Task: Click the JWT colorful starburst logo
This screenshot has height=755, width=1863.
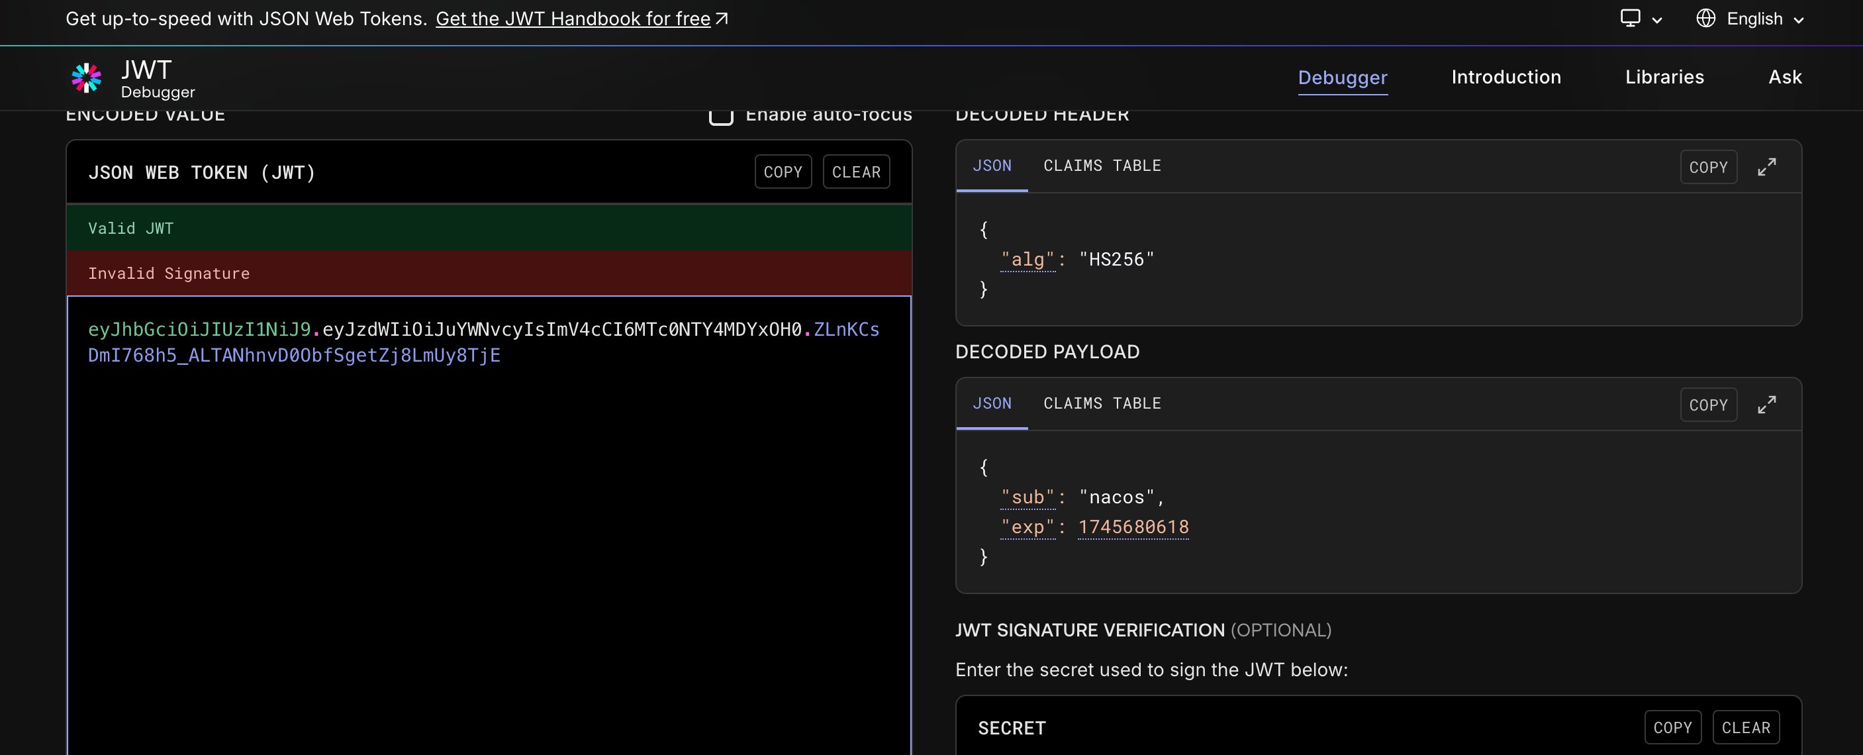Action: [x=86, y=77]
